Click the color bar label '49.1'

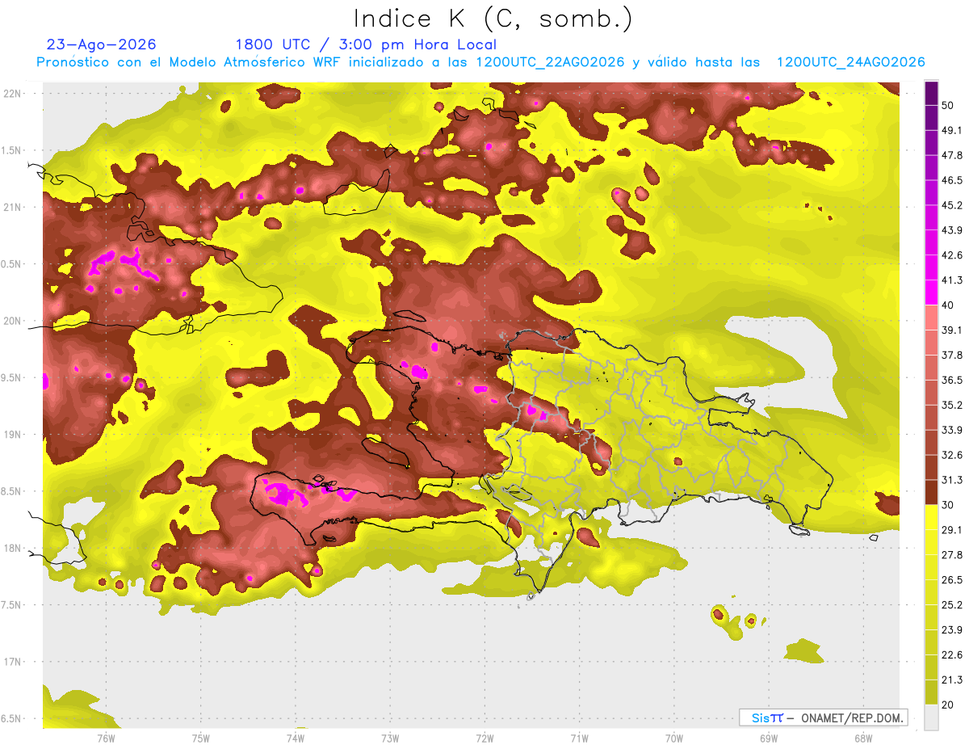click(951, 130)
